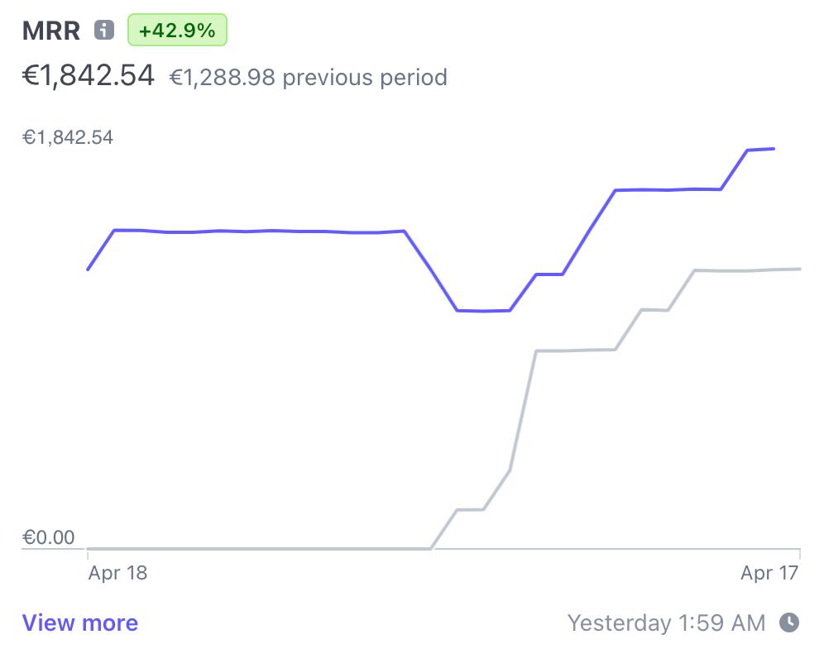This screenshot has height=663, width=824.
Task: Open the View more link
Action: (80, 622)
